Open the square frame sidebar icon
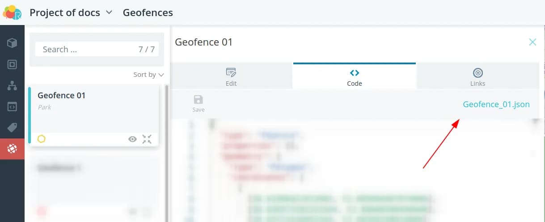Viewport: 545px width, 222px height. tap(12, 64)
